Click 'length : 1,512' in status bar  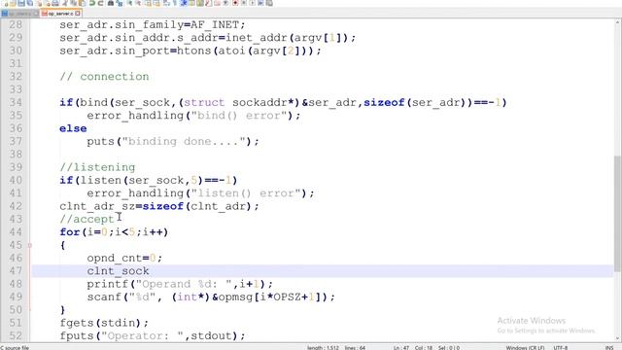pos(323,348)
